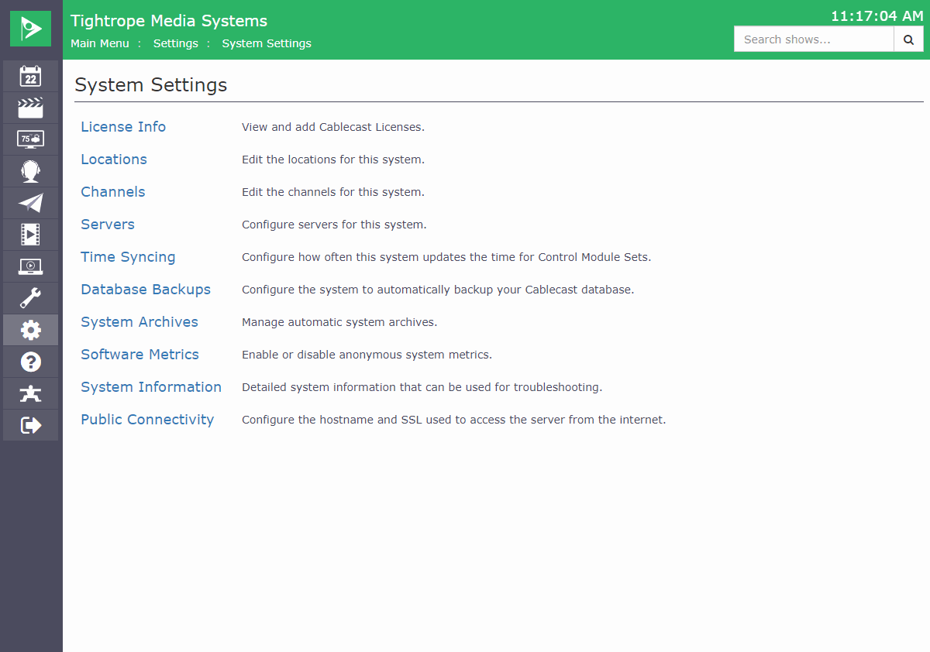
Task: Open the Locations link
Action: [x=114, y=160]
